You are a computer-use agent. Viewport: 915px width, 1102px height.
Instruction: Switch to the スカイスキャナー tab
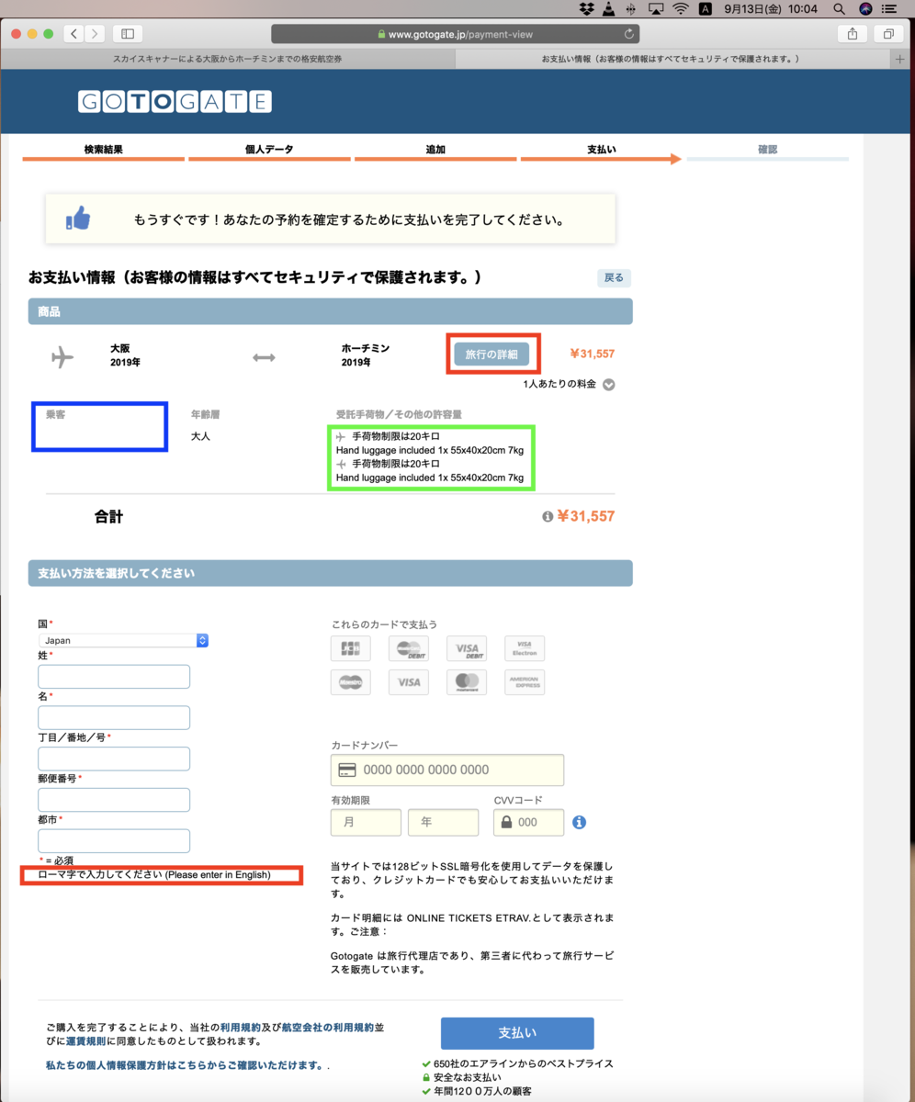(x=227, y=59)
